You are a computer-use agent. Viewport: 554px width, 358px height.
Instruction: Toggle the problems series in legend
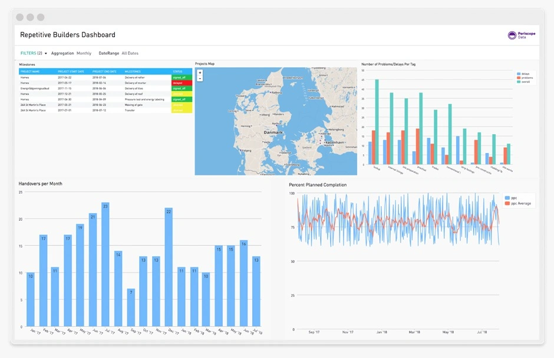524,77
